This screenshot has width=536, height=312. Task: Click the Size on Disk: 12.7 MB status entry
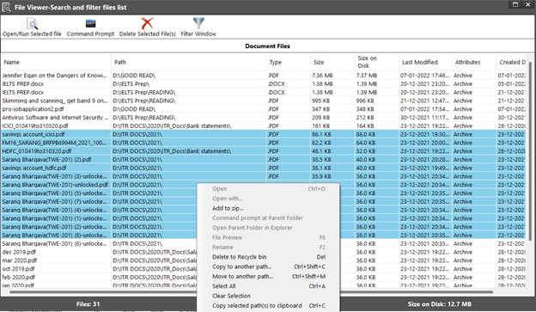[x=439, y=304]
